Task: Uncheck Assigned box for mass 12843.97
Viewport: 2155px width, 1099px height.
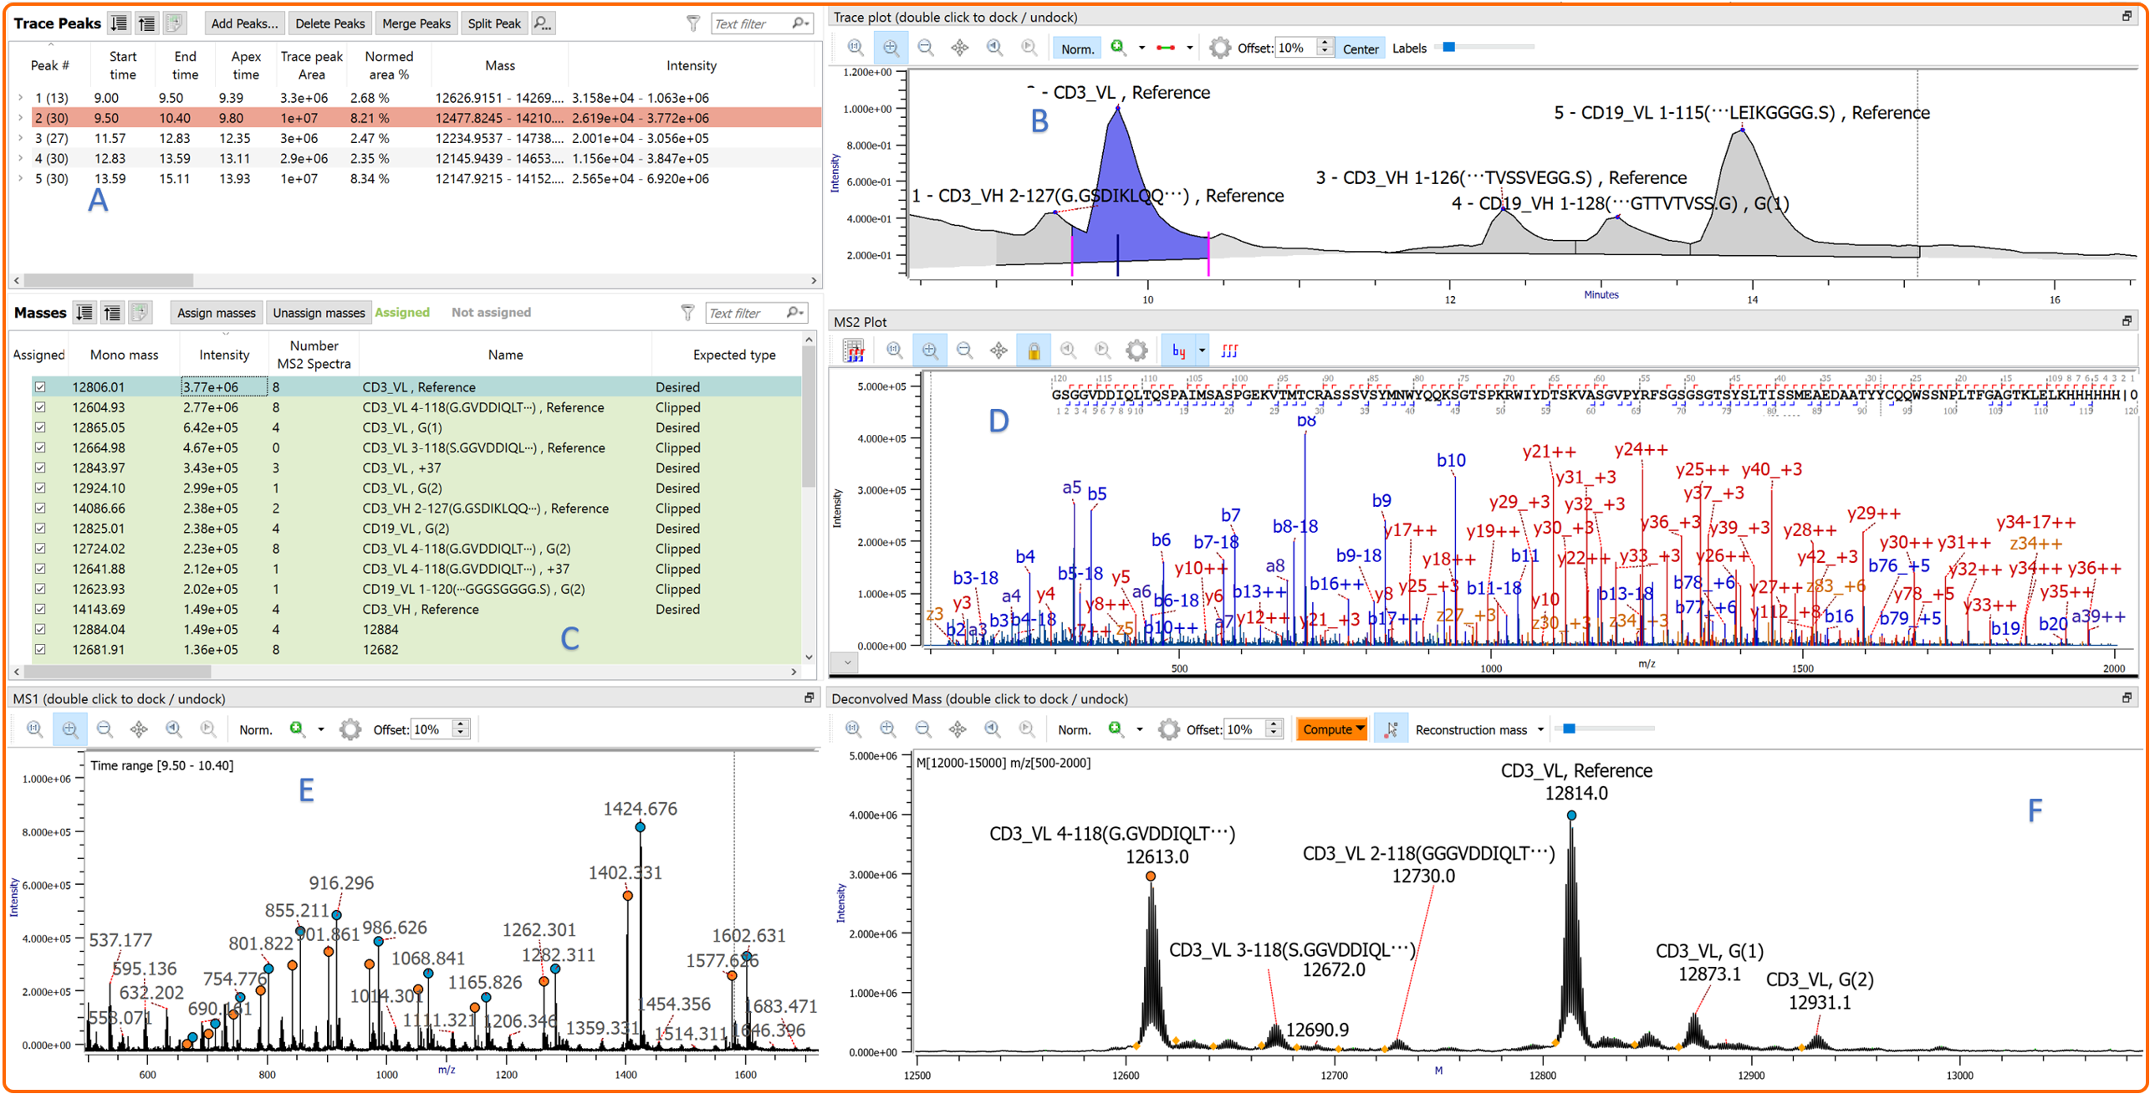Action: tap(40, 468)
